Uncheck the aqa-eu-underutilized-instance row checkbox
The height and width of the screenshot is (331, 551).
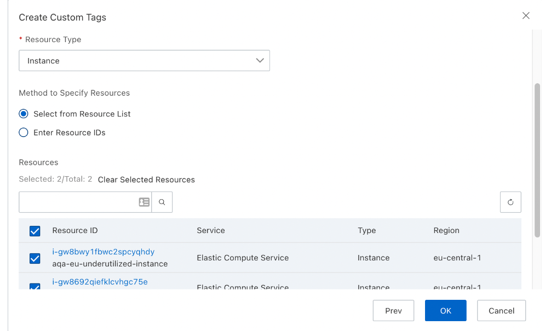pos(35,258)
